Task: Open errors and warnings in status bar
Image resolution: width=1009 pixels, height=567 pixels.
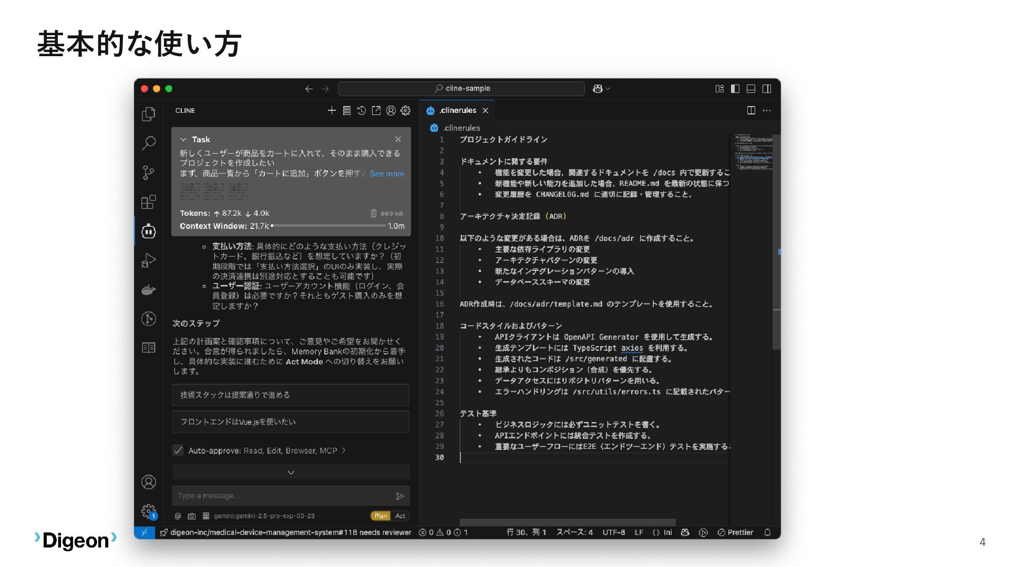Action: (443, 532)
